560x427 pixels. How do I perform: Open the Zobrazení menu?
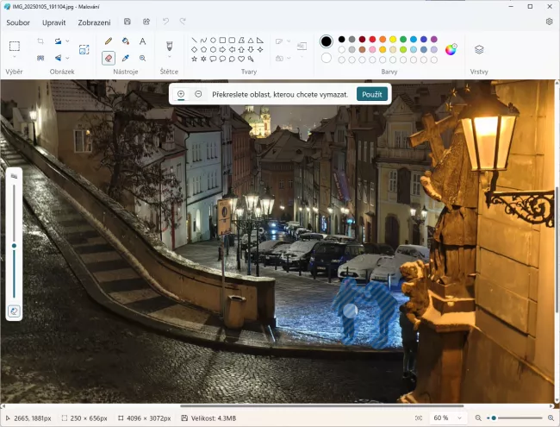coord(94,22)
